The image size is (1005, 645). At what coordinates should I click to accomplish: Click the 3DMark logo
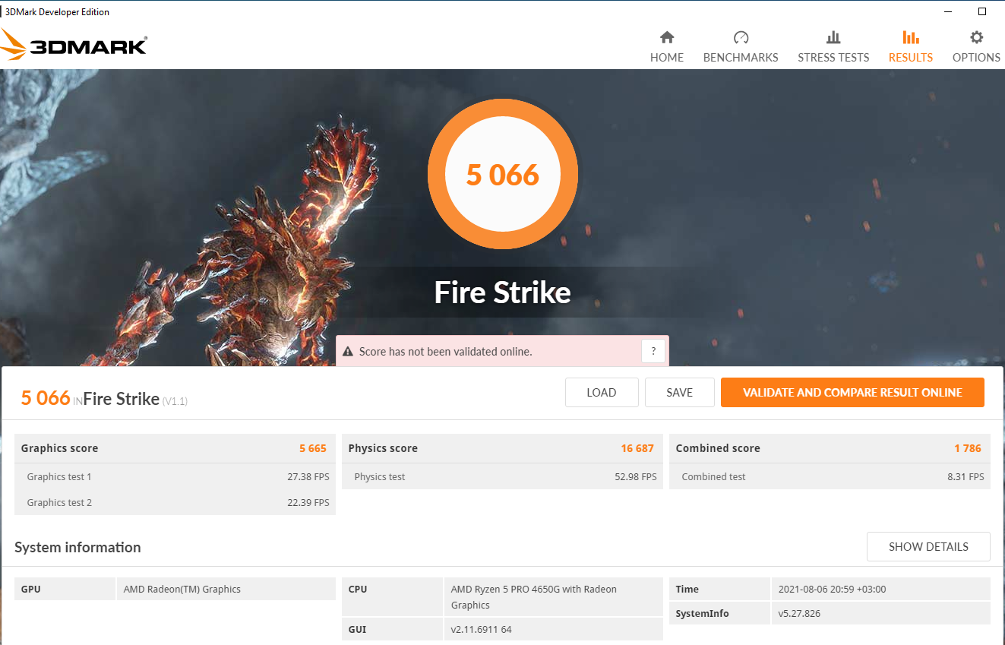click(74, 46)
